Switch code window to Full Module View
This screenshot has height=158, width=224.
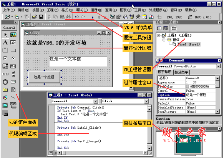55,153
